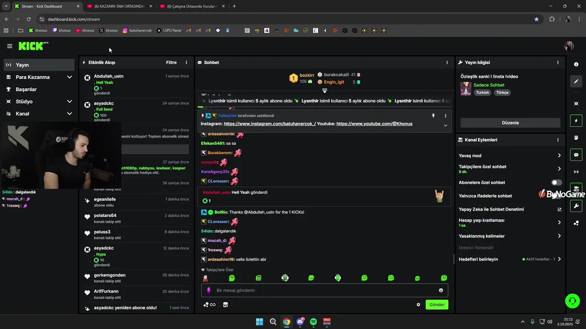Select Yayın in the left sidebar

tap(39, 65)
